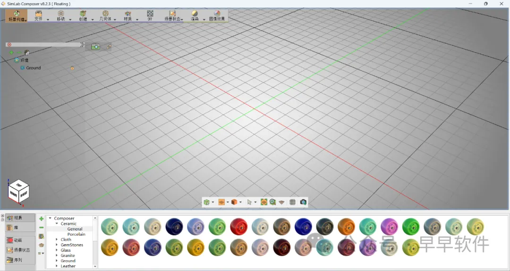Select the 环境 node in scene tree
The image size is (510, 271).
[x=25, y=60]
